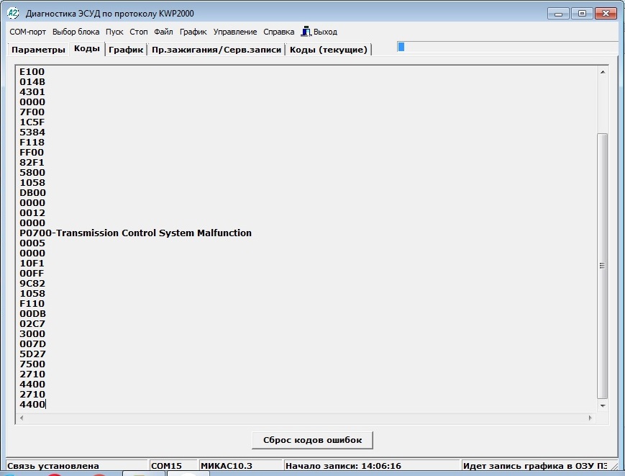Open the Управление menu
This screenshot has height=476, width=625.
click(234, 32)
